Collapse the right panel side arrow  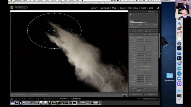[x=161, y=53]
